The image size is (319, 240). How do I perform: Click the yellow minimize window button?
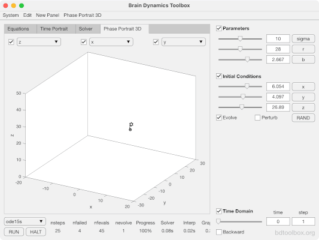(13, 5)
